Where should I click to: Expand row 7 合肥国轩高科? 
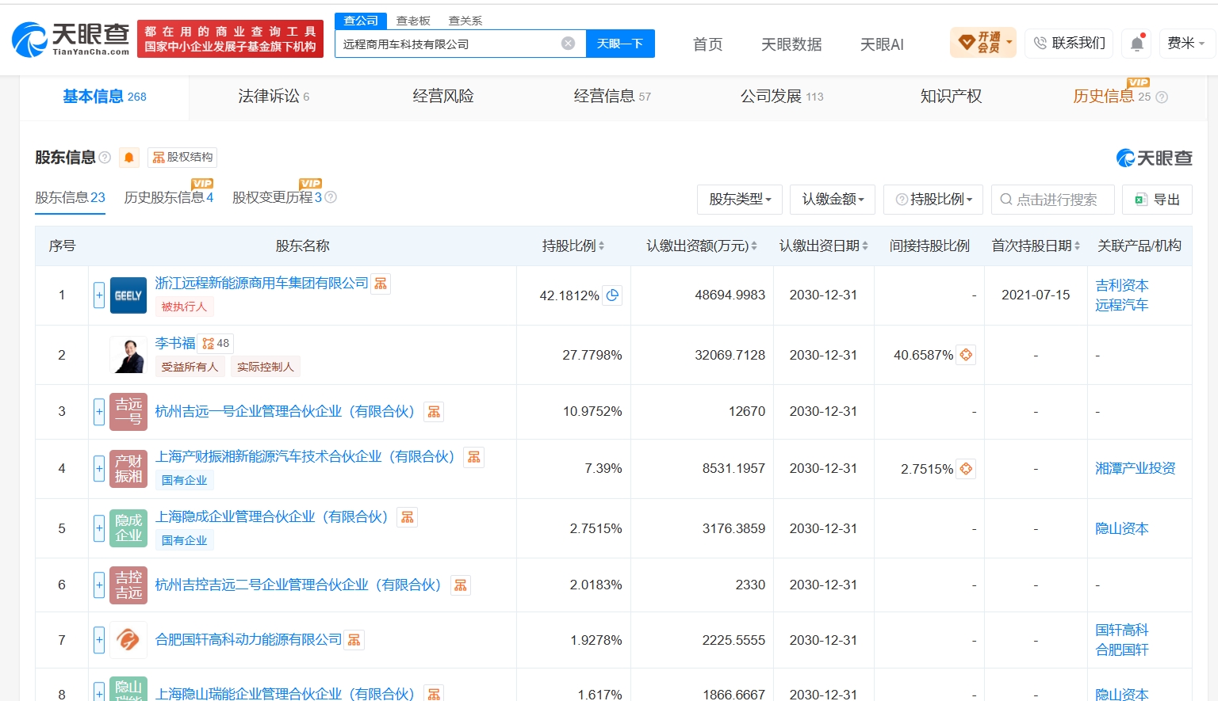click(x=99, y=640)
